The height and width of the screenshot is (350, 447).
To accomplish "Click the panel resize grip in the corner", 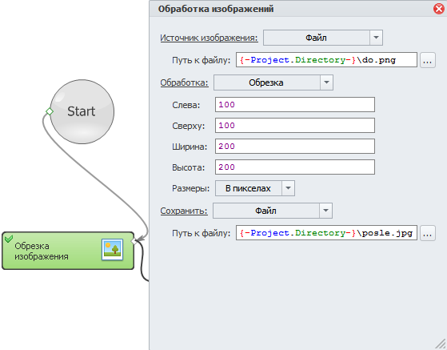I will [441, 344].
